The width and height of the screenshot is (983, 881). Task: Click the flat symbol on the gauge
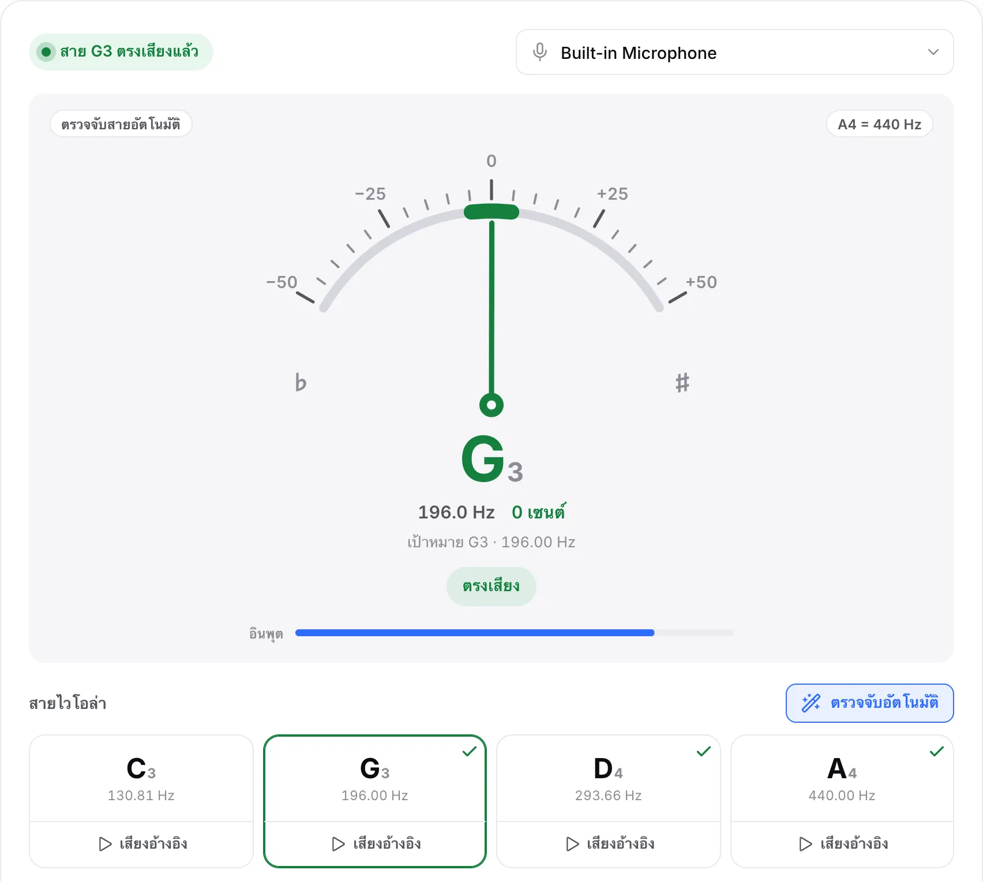point(301,382)
